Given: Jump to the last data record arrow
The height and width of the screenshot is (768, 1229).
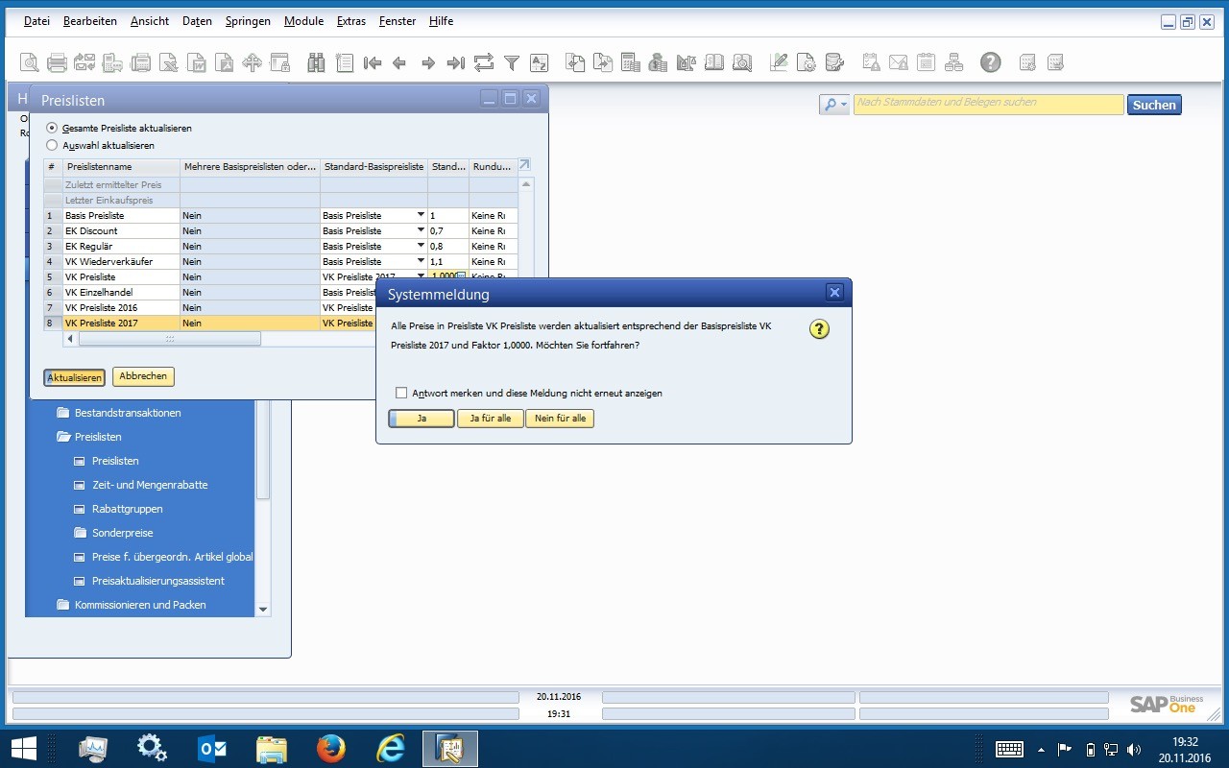Looking at the screenshot, I should coord(456,63).
